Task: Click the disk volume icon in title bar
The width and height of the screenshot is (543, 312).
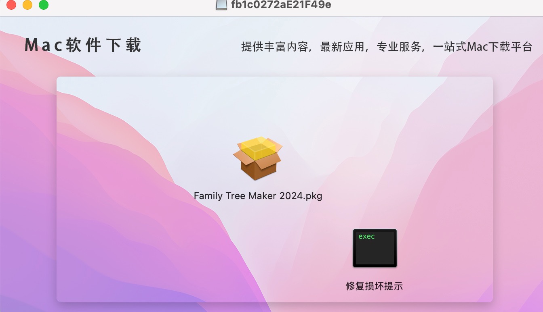Action: coord(221,5)
